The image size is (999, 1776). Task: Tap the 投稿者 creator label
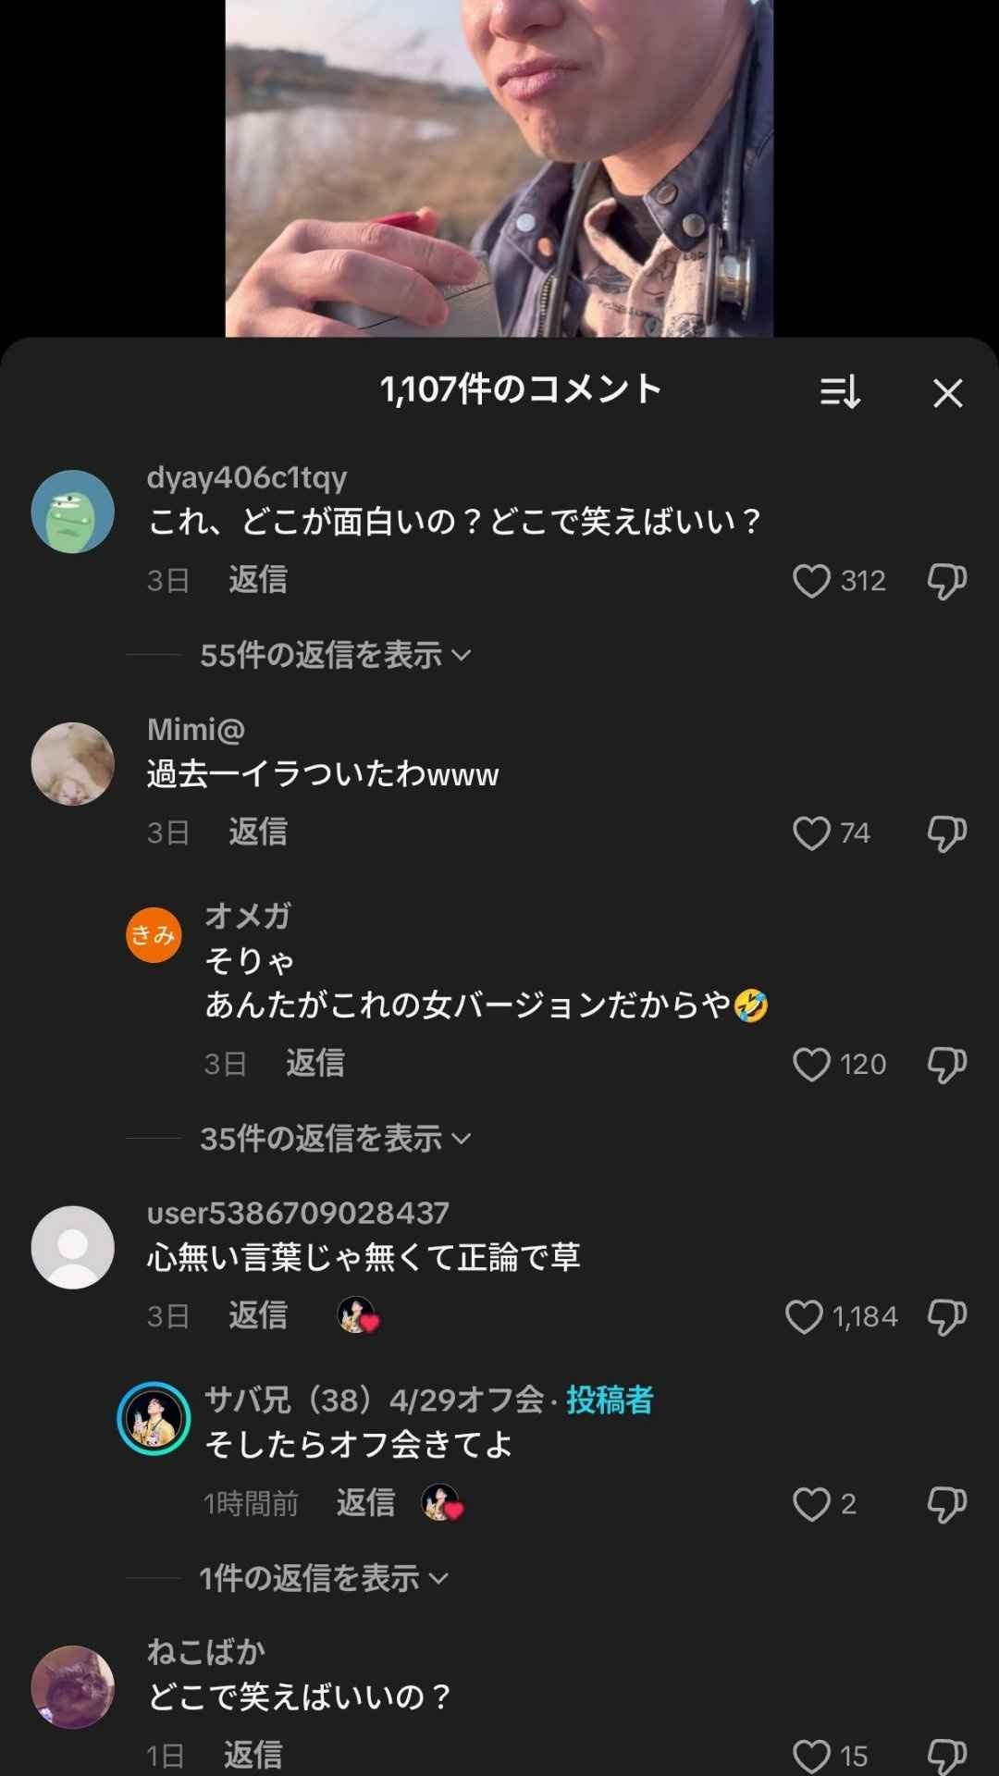pos(610,1400)
